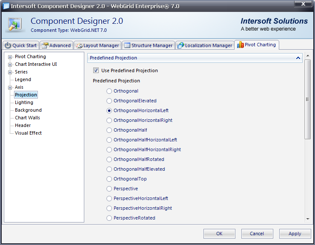Viewport: 315px width, 245px height.
Task: Click the title bar application icon
Action: 6,6
